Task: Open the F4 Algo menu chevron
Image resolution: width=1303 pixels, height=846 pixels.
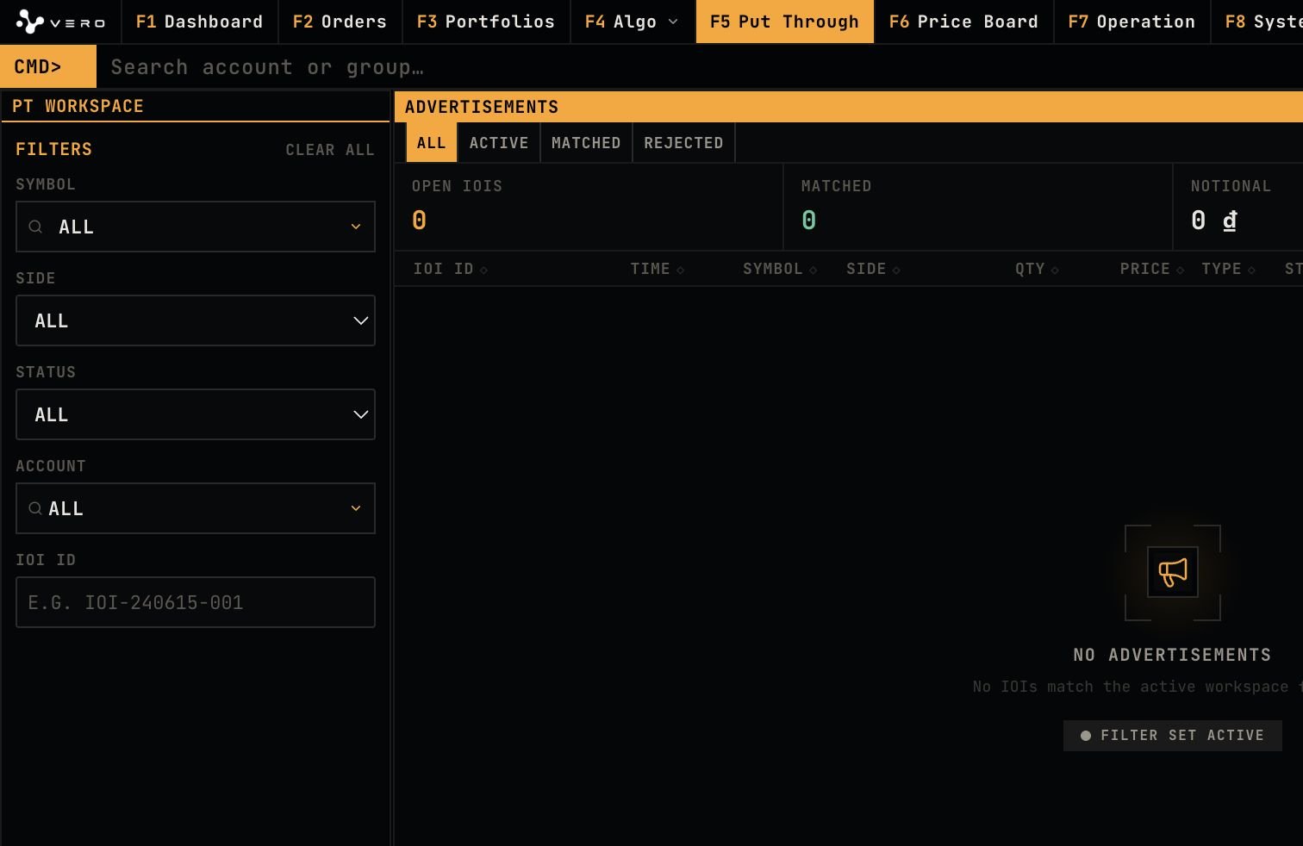Action: [x=673, y=22]
